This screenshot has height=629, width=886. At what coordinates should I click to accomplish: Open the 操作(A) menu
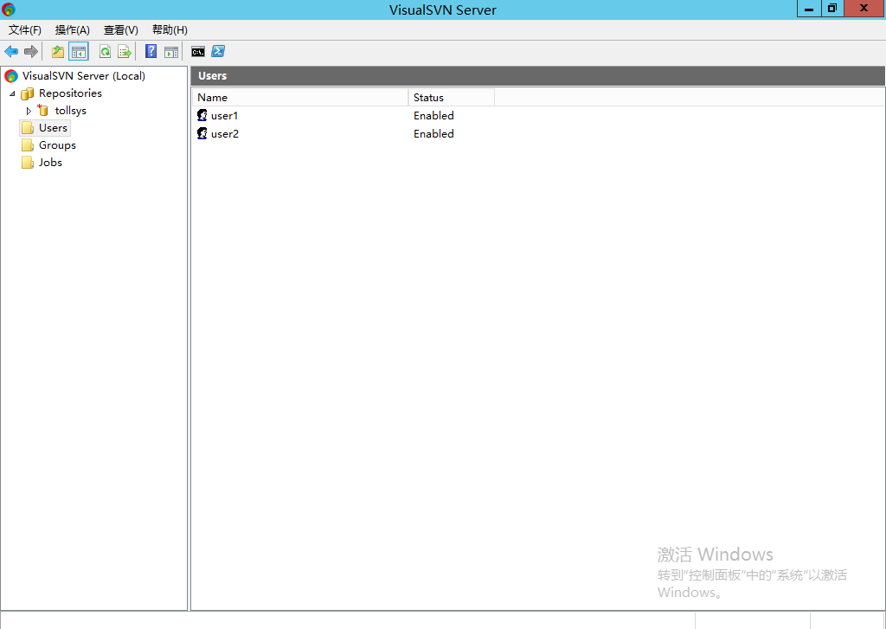73,30
